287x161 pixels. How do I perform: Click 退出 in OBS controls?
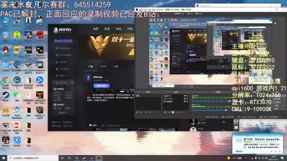277,109
